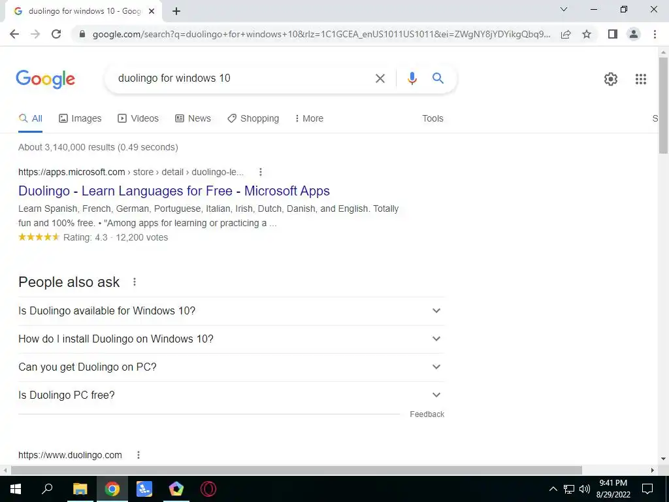Click the horizontal scrollbar's right arrow
The height and width of the screenshot is (502, 669).
point(653,471)
